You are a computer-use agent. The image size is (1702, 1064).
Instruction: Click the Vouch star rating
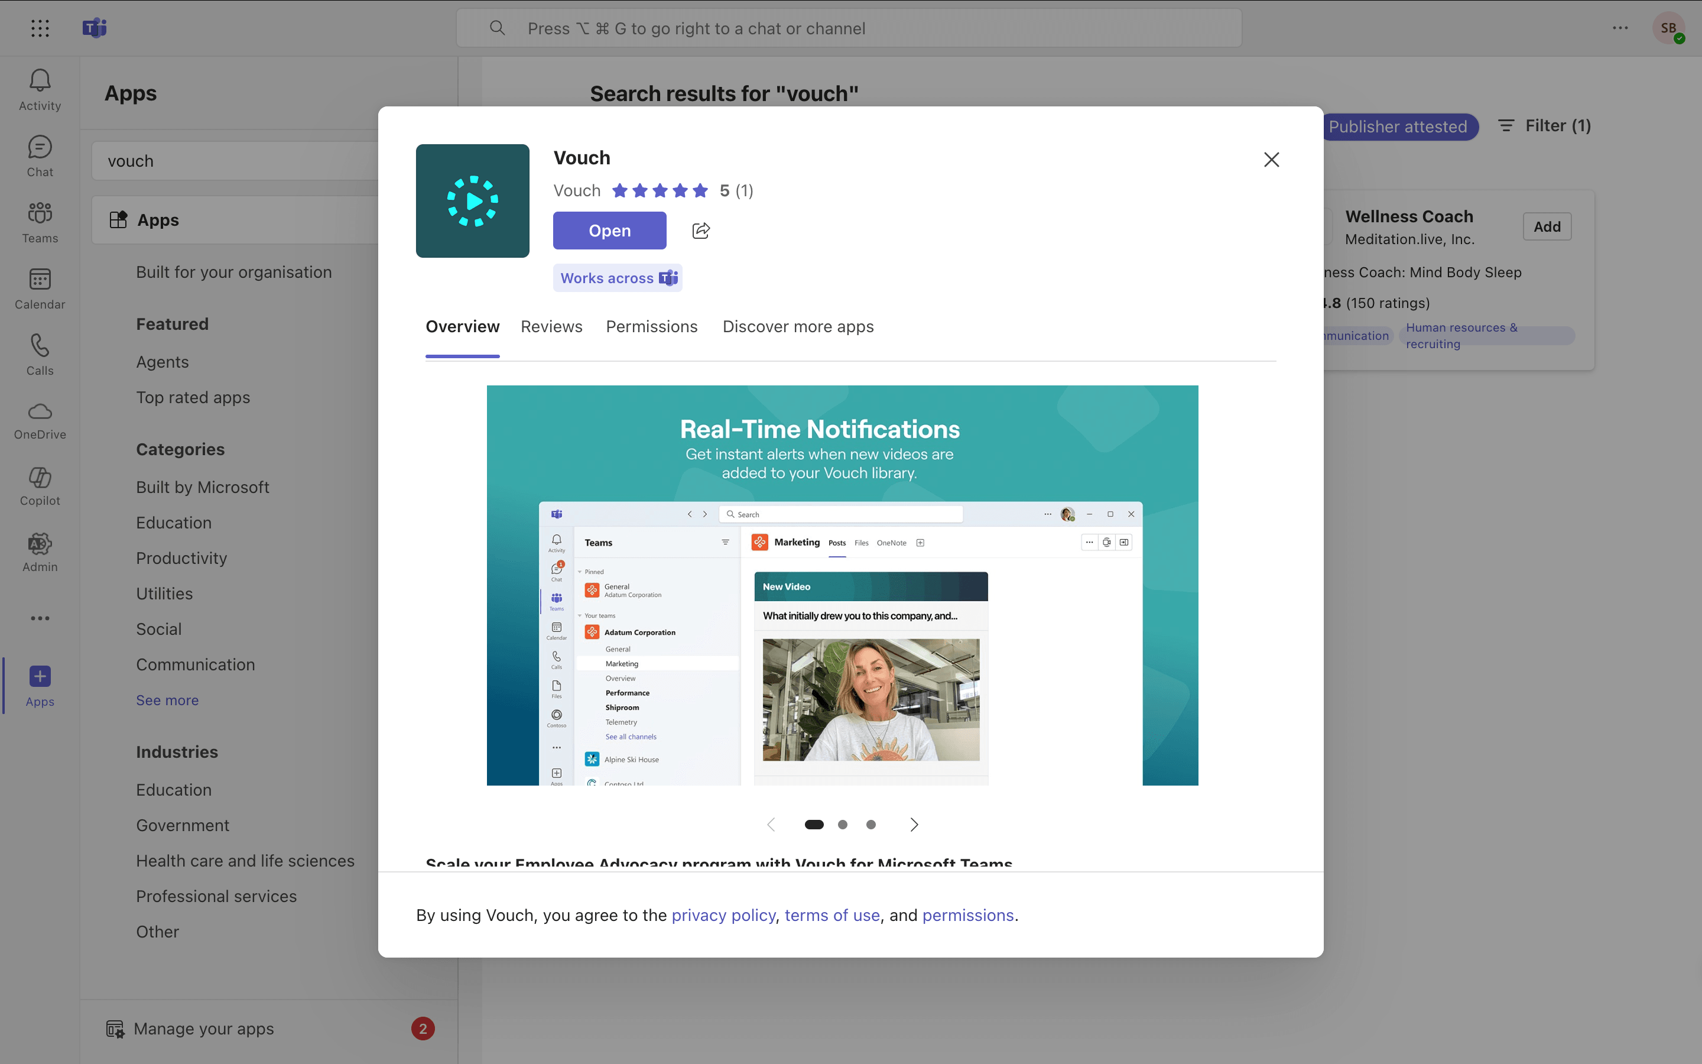pos(660,191)
